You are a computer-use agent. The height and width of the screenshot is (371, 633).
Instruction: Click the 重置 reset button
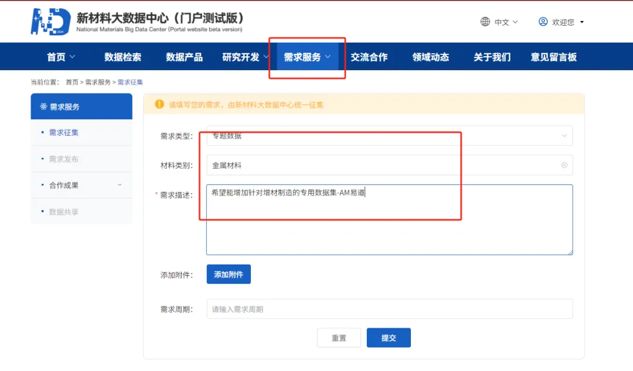coord(339,338)
